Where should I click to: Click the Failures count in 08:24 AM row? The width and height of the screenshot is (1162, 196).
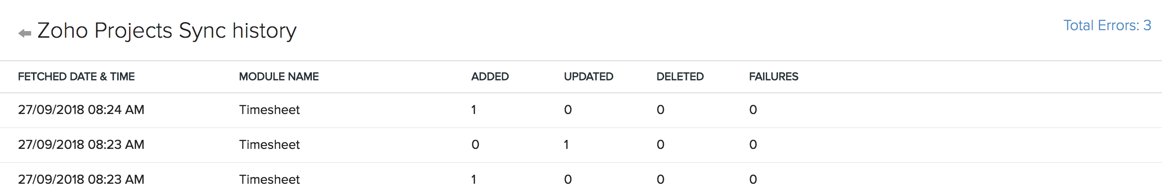click(x=753, y=110)
